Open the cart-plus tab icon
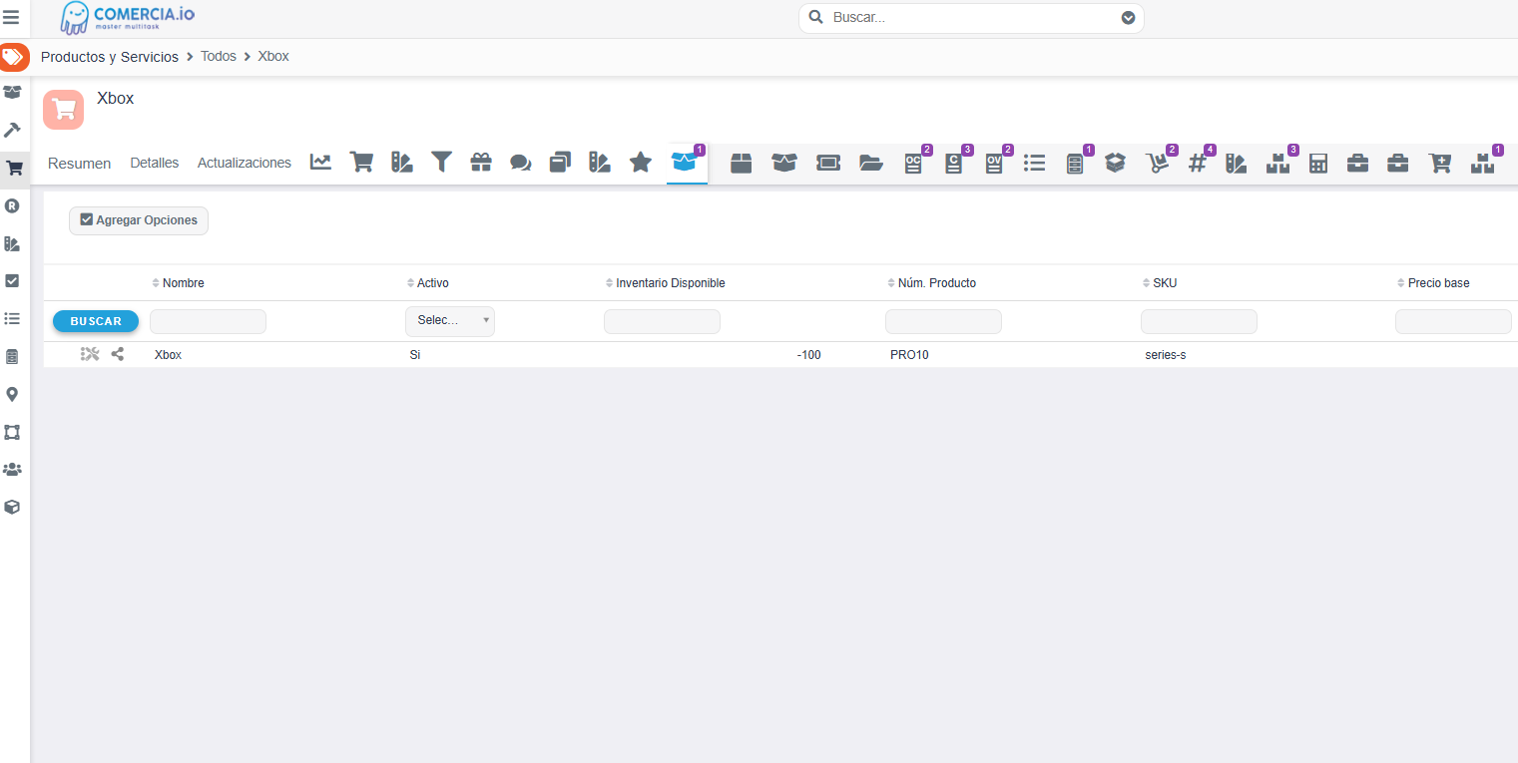 pyautogui.click(x=1440, y=163)
